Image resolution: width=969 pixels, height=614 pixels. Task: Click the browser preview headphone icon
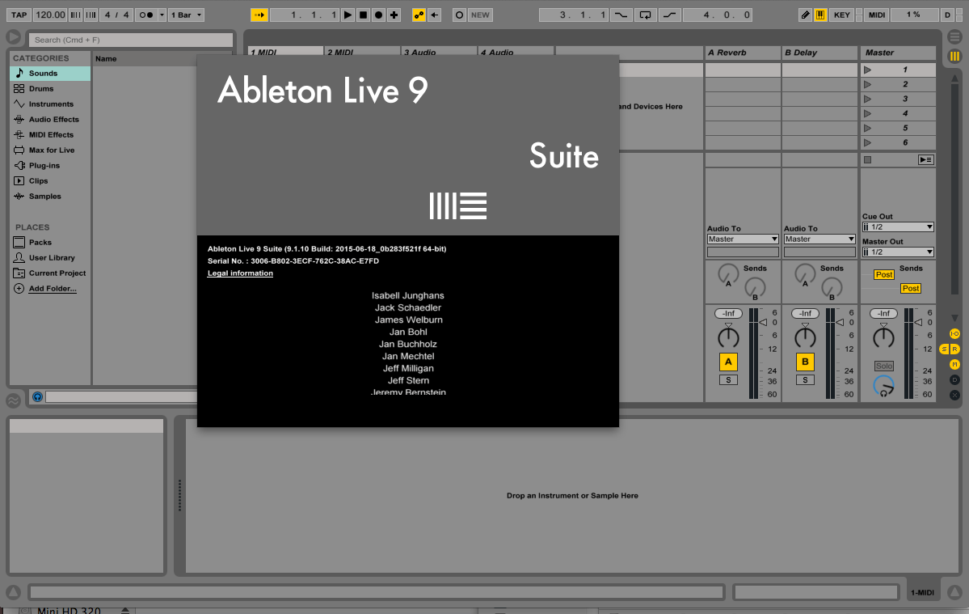(37, 397)
